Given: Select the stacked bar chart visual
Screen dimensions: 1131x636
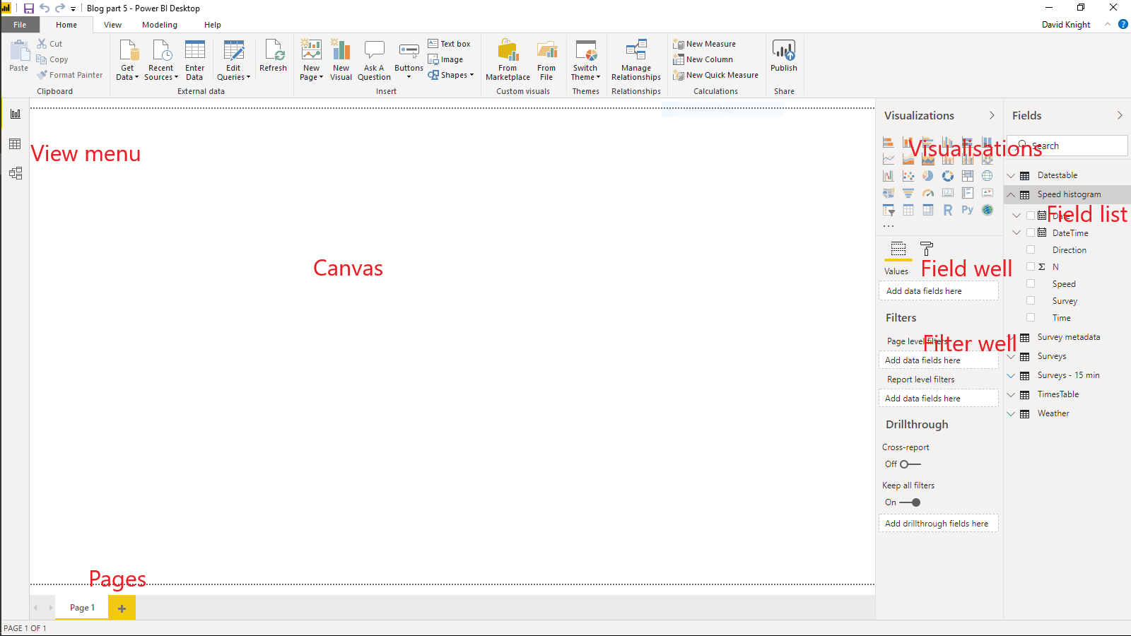Looking at the screenshot, I should pyautogui.click(x=889, y=142).
